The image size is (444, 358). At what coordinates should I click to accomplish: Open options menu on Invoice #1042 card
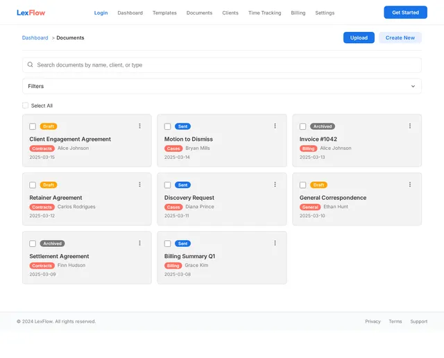(x=410, y=126)
